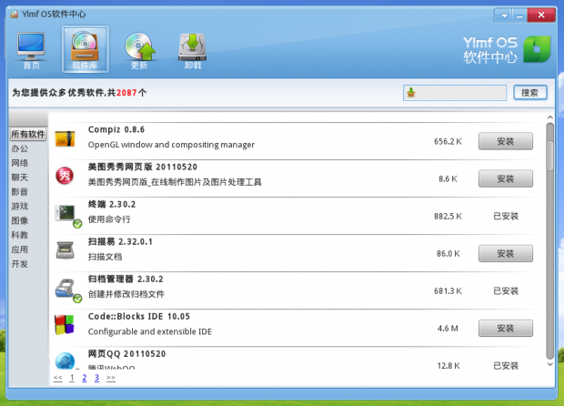Click the Ylmf OS green logo
This screenshot has height=406, width=564.
(537, 49)
